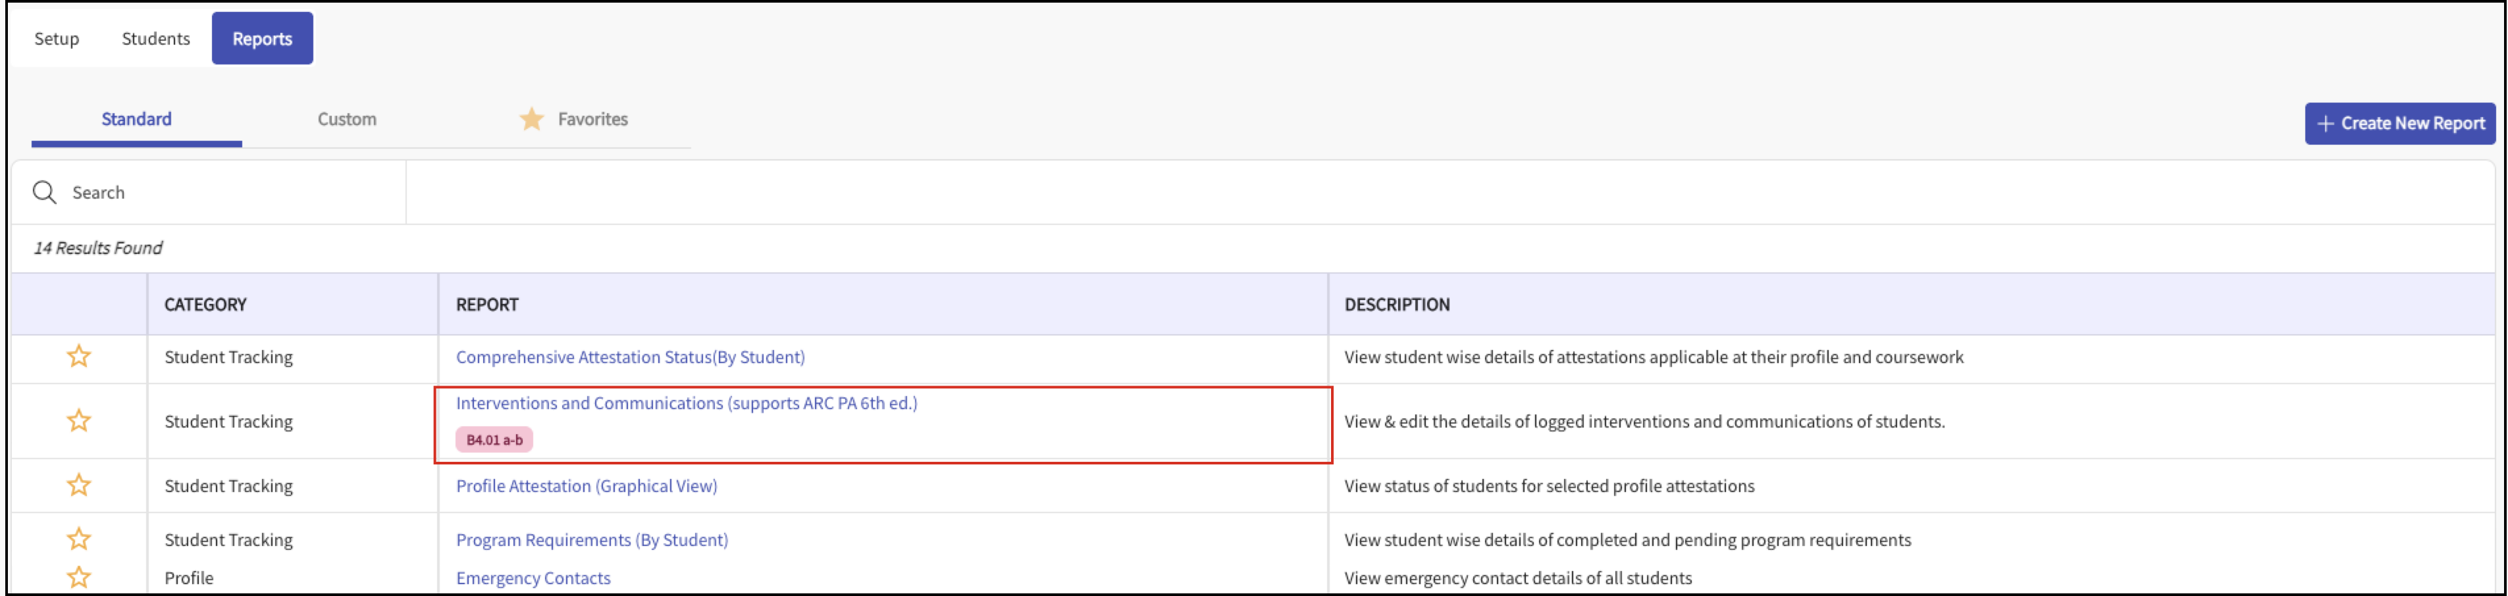Image resolution: width=2508 pixels, height=596 pixels.
Task: Open the Students tab
Action: [156, 39]
